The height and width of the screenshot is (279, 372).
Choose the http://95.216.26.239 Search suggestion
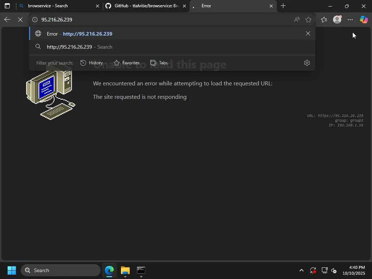pos(172,47)
